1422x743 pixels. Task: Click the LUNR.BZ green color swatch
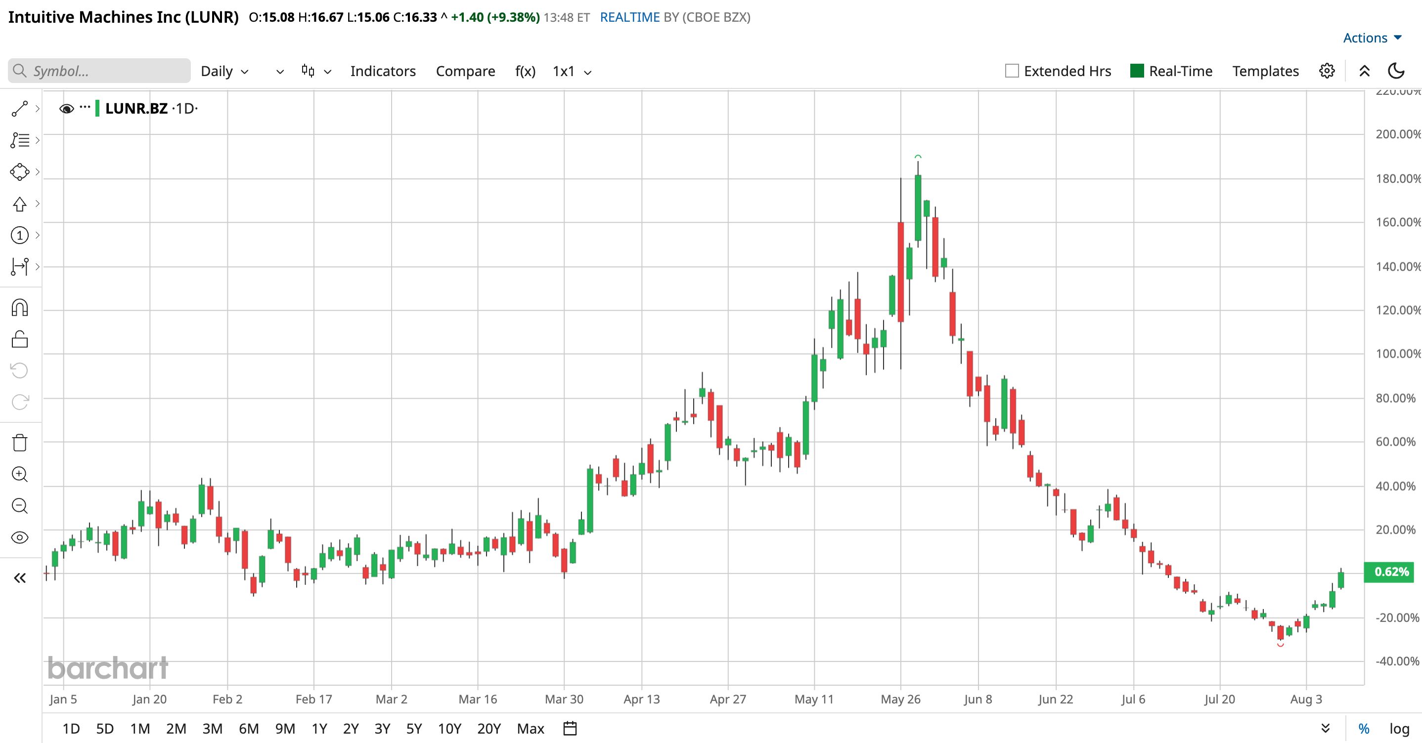tap(98, 108)
